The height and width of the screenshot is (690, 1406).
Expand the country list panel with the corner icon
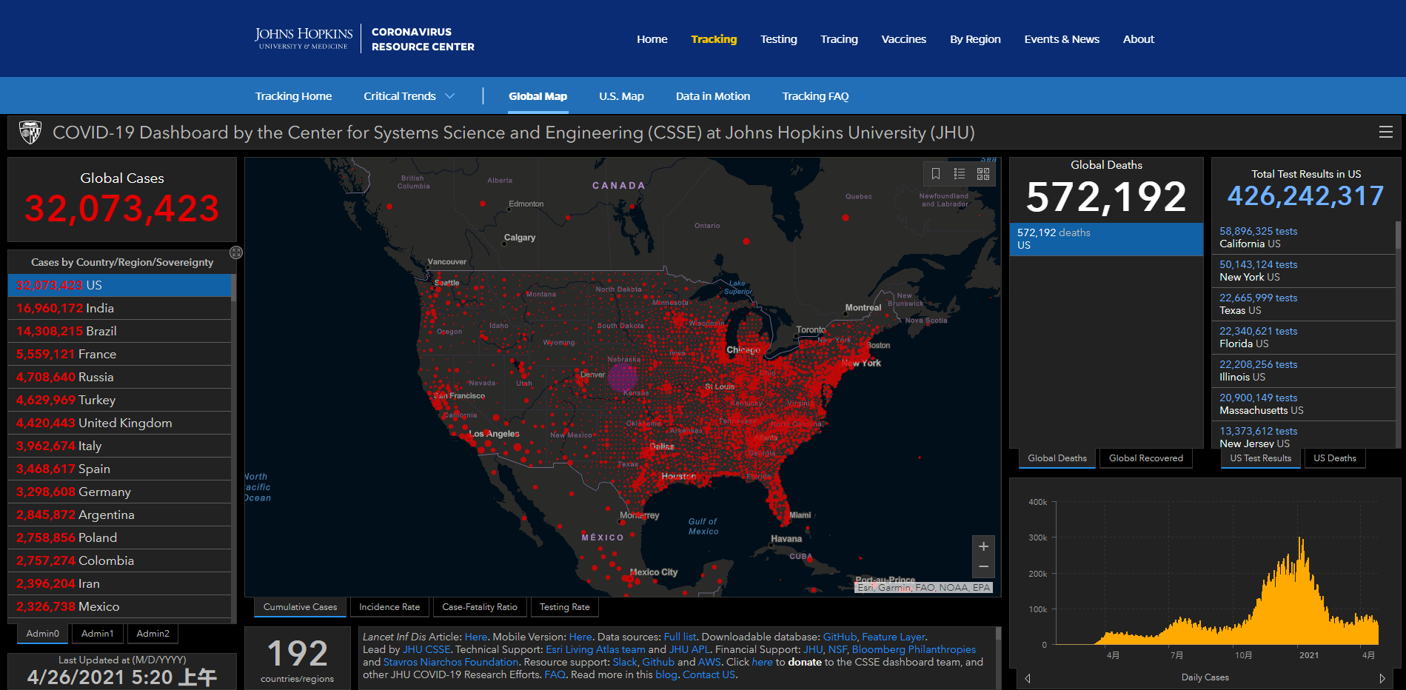236,252
